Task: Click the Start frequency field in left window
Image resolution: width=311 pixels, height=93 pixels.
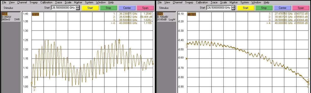Action: point(63,8)
